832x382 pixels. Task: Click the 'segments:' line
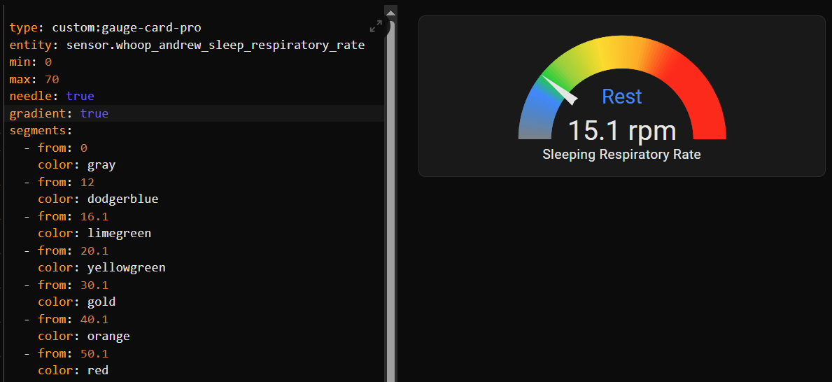[41, 131]
